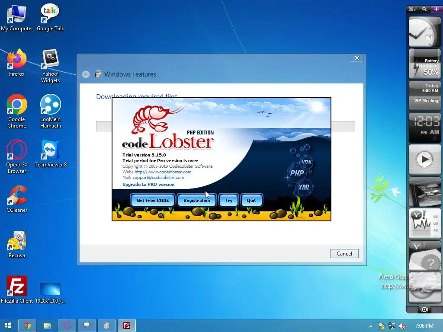Choose the Try button
The height and width of the screenshot is (332, 443).
click(228, 200)
